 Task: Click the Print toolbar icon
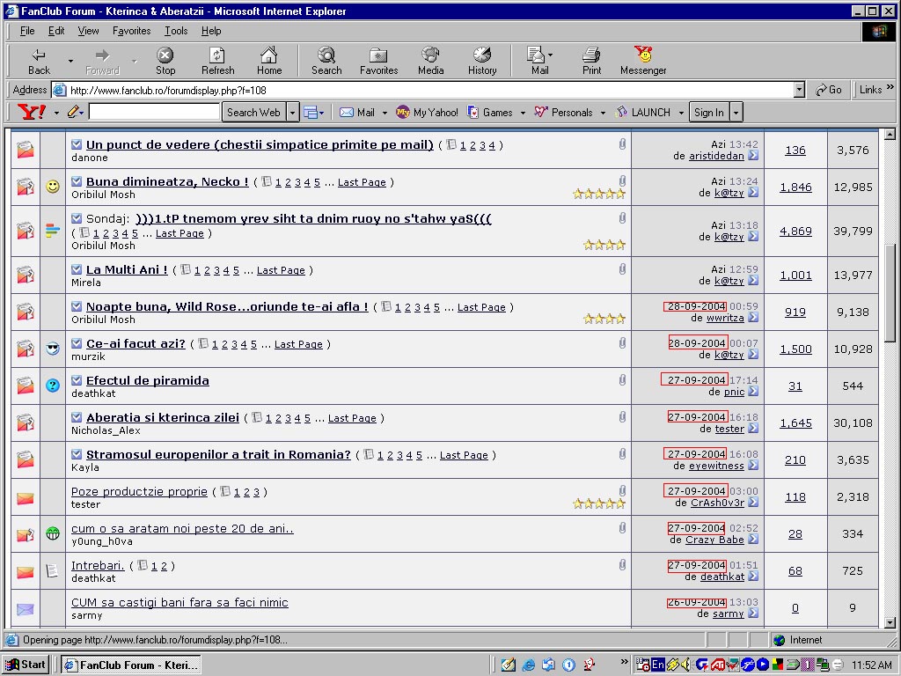[x=592, y=60]
